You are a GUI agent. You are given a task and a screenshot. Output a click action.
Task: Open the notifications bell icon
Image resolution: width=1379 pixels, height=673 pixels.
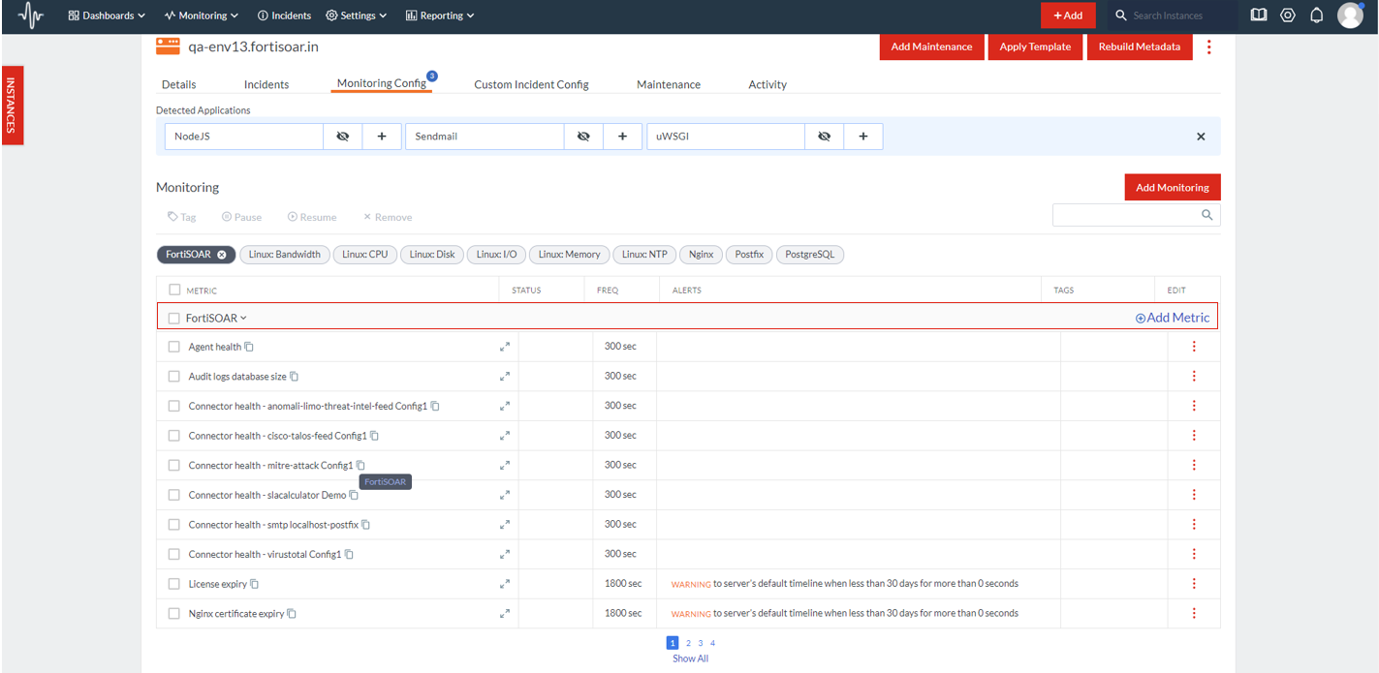[1315, 15]
